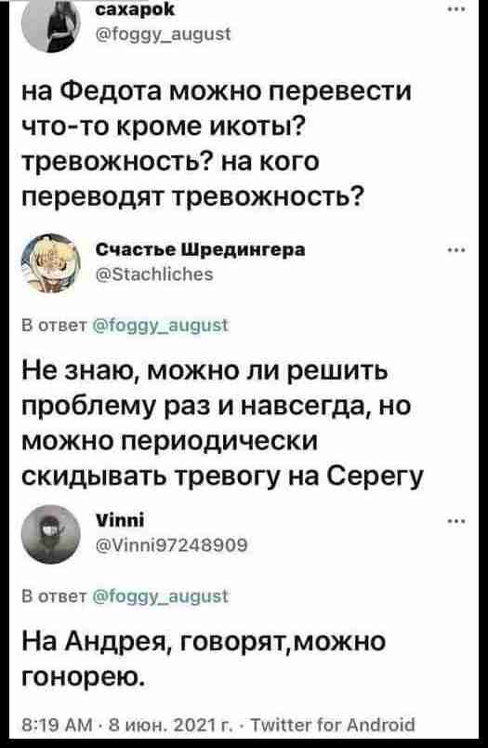
Task: Open Счастье Шредингера profile avatar
Action: pyautogui.click(x=50, y=263)
